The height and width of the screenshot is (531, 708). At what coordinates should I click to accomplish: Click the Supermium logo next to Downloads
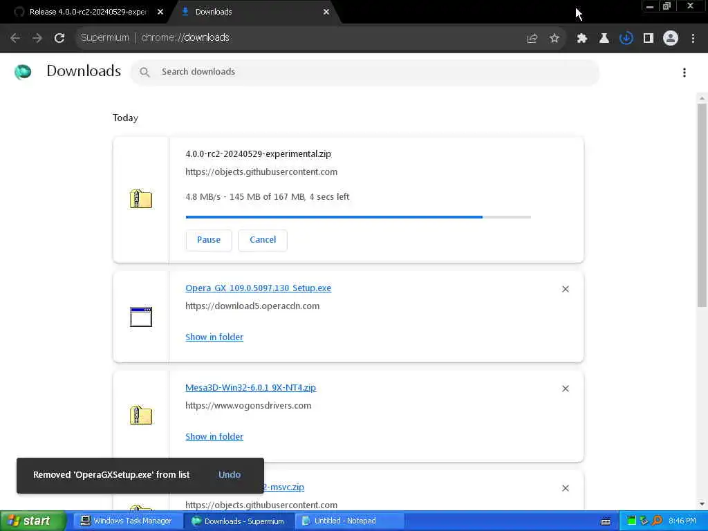(x=23, y=72)
